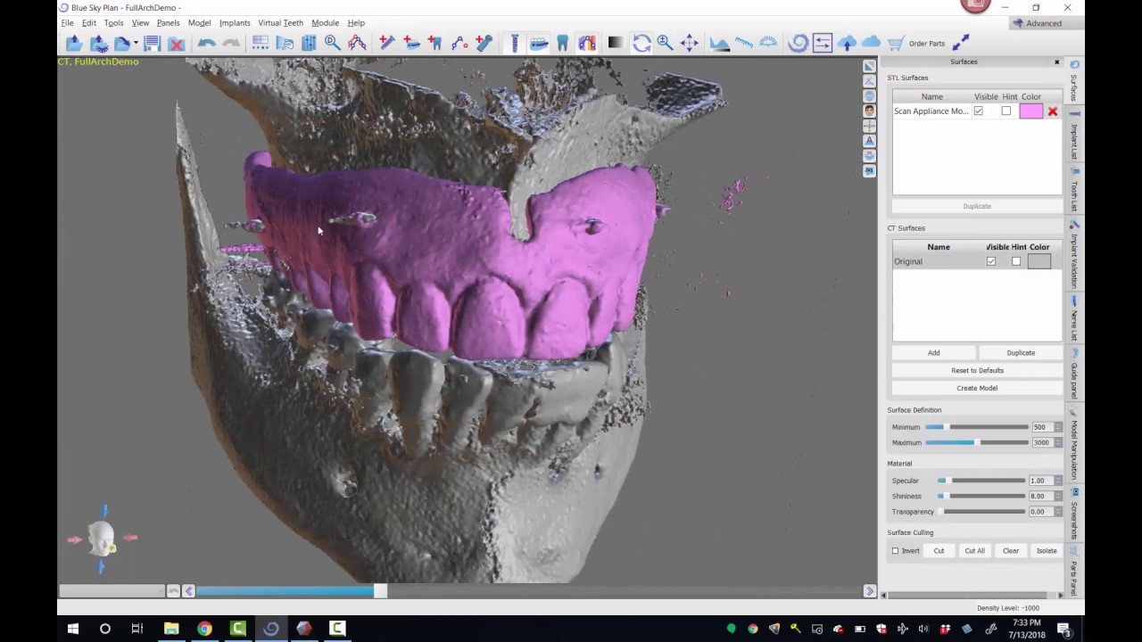Click the magnifier search icon in toolbar

(332, 43)
